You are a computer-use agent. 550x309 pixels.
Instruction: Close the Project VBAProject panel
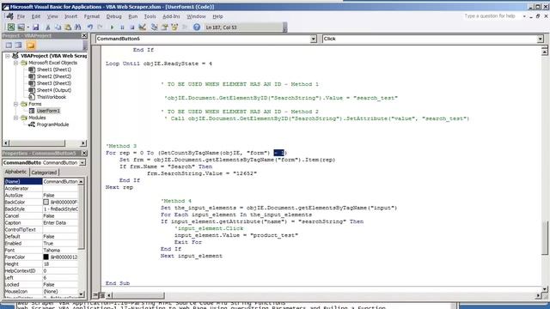[x=84, y=35]
